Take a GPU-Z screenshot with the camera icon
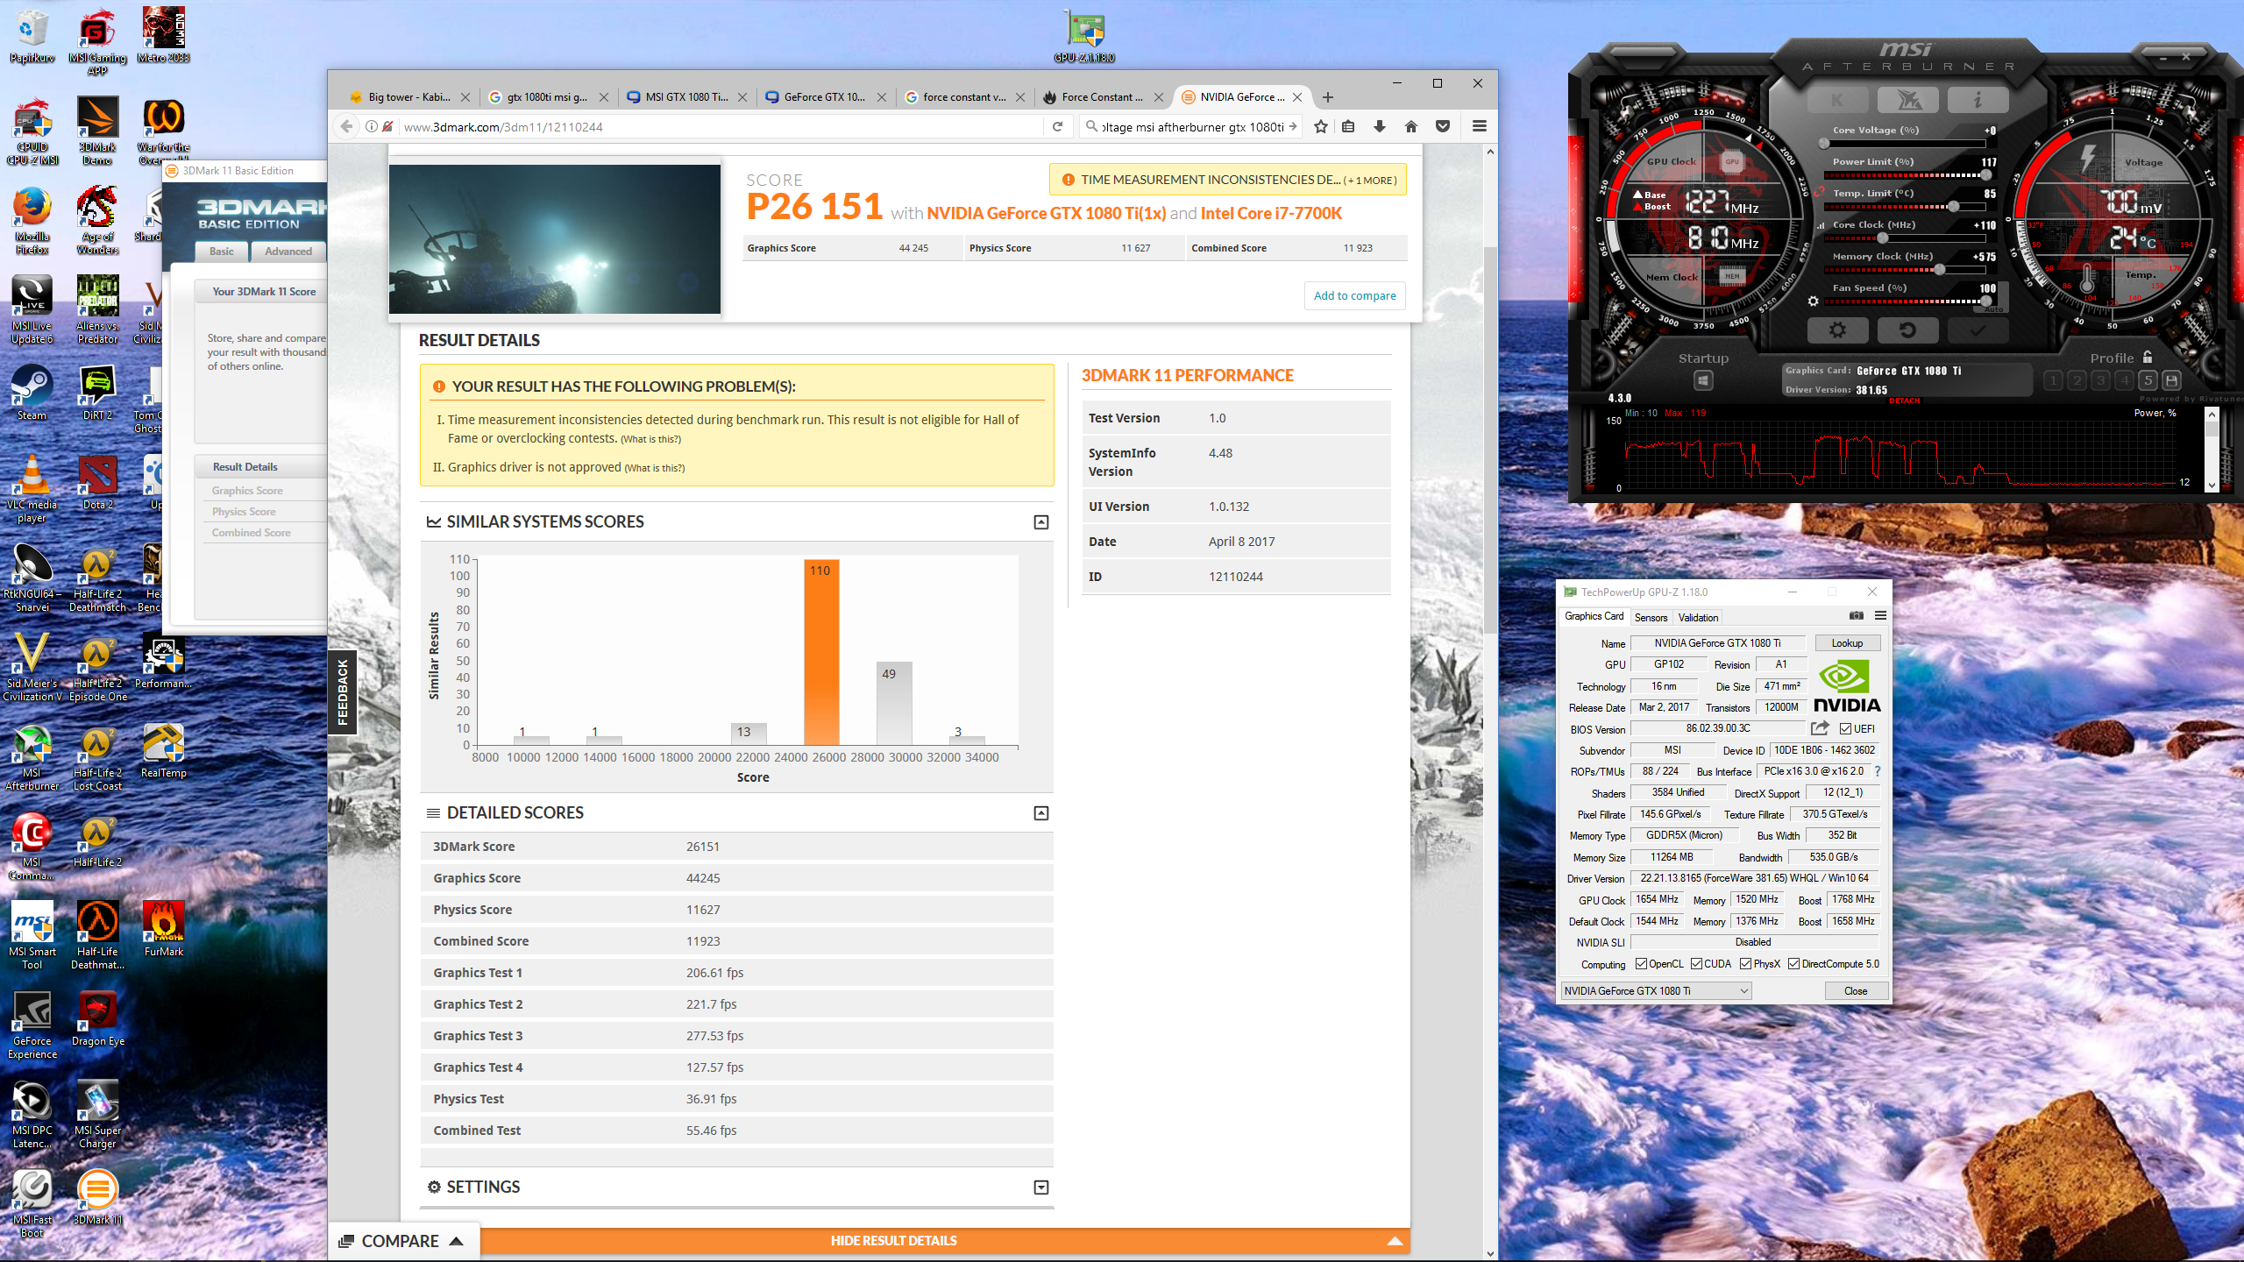2244x1262 pixels. pyautogui.click(x=1856, y=616)
